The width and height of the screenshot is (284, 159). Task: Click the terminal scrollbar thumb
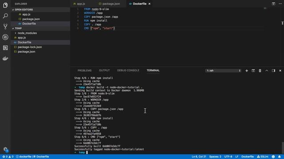pyautogui.click(x=283, y=148)
